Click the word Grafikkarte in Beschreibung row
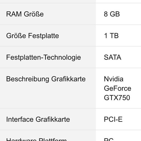 tap(68, 79)
